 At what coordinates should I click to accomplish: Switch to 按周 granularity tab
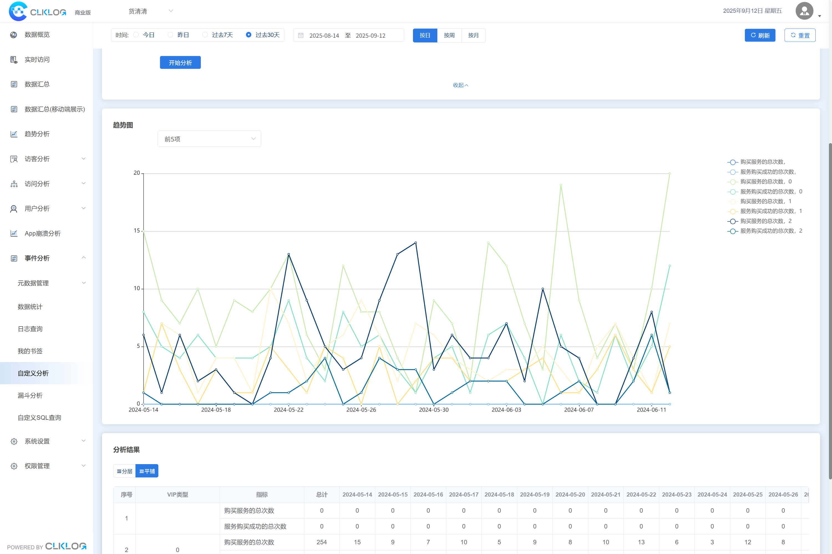tap(449, 35)
